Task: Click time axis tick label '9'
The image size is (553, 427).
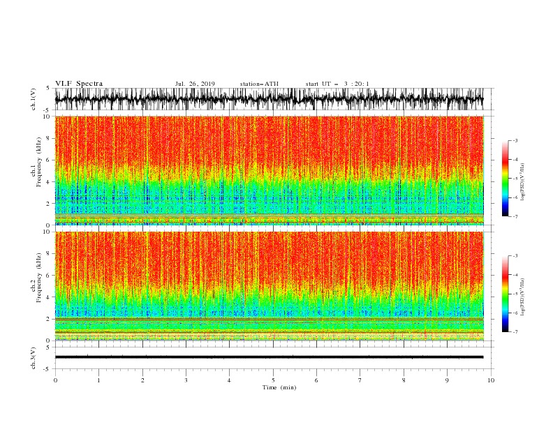Action: click(447, 380)
